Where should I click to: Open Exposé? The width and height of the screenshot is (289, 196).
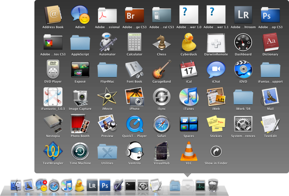(80, 69)
